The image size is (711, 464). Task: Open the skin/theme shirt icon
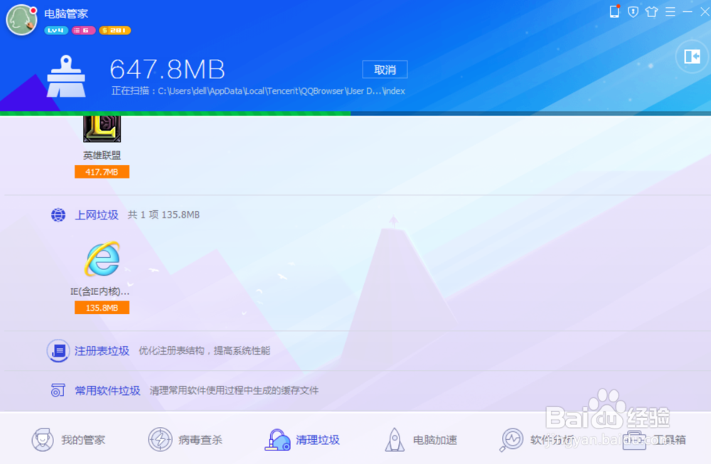[652, 11]
